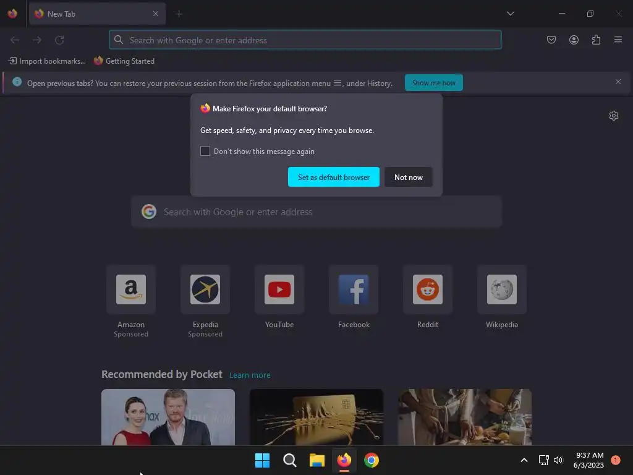Open File Explorer from taskbar

(317, 460)
